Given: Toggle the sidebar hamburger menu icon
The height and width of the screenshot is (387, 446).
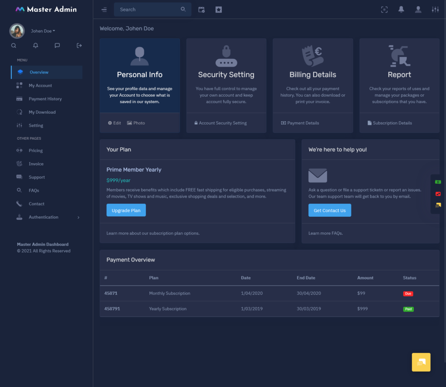Looking at the screenshot, I should pos(104,10).
